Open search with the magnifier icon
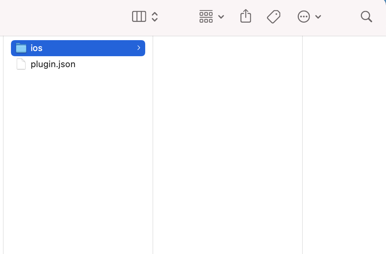386x254 pixels. [366, 17]
